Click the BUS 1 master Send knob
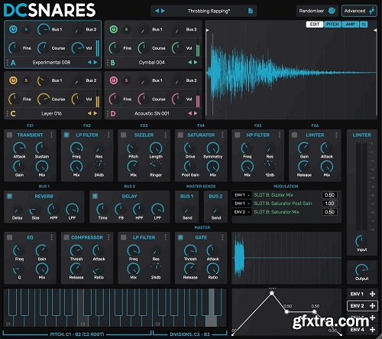The image size is (382, 339). pos(186,210)
